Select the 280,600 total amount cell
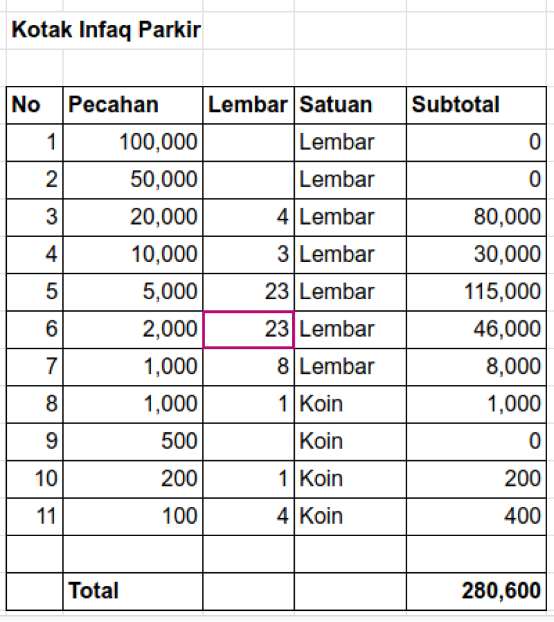Image resolution: width=554 pixels, height=622 pixels. tap(476, 590)
